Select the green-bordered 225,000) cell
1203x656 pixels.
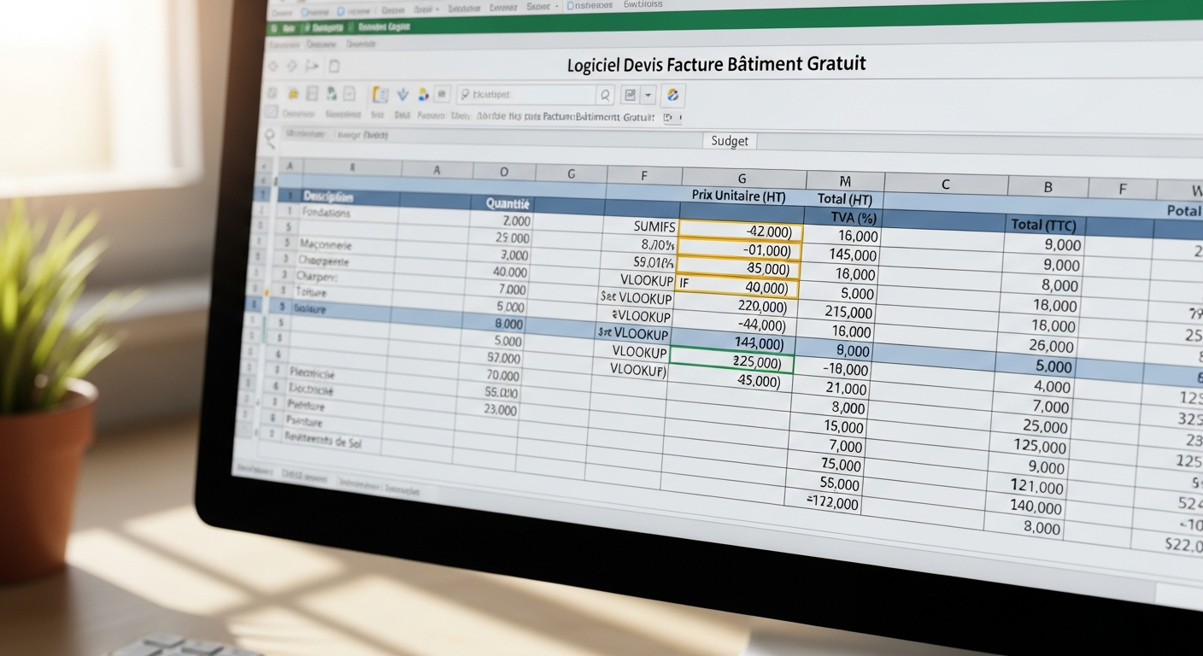[731, 361]
